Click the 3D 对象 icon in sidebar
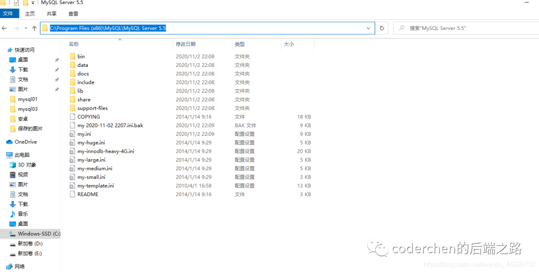The height and width of the screenshot is (272, 539). click(x=12, y=165)
